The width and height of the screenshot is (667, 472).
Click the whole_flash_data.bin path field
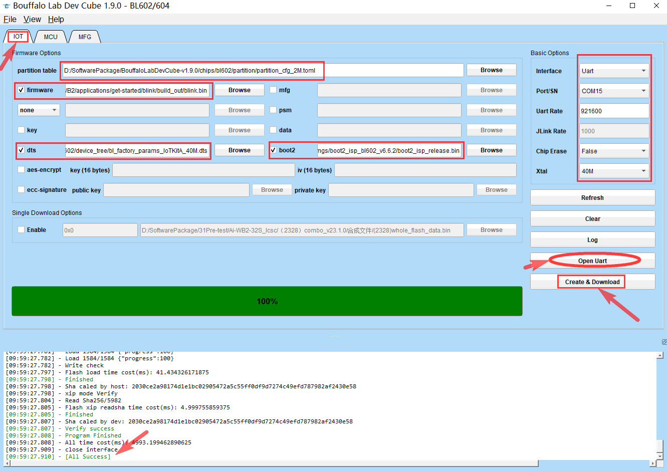302,230
